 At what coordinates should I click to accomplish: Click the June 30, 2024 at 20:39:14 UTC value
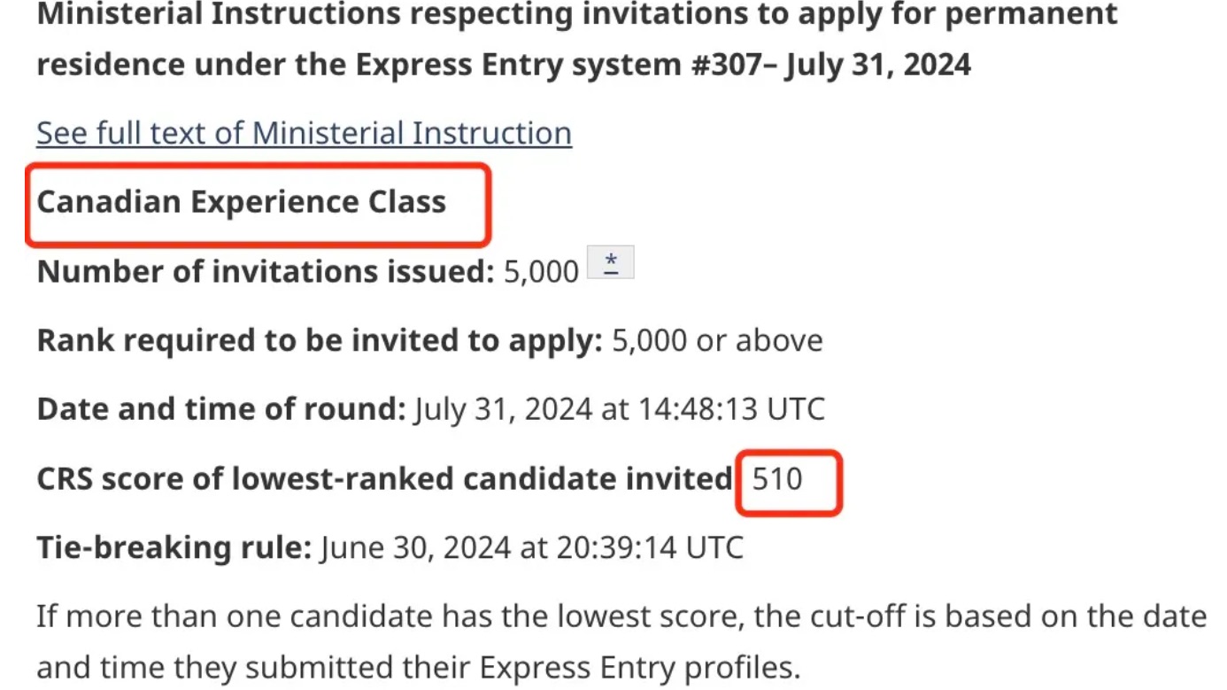[531, 547]
